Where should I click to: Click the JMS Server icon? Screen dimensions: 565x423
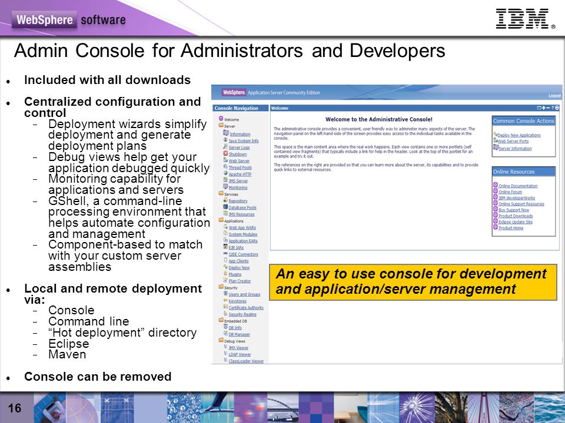[225, 180]
